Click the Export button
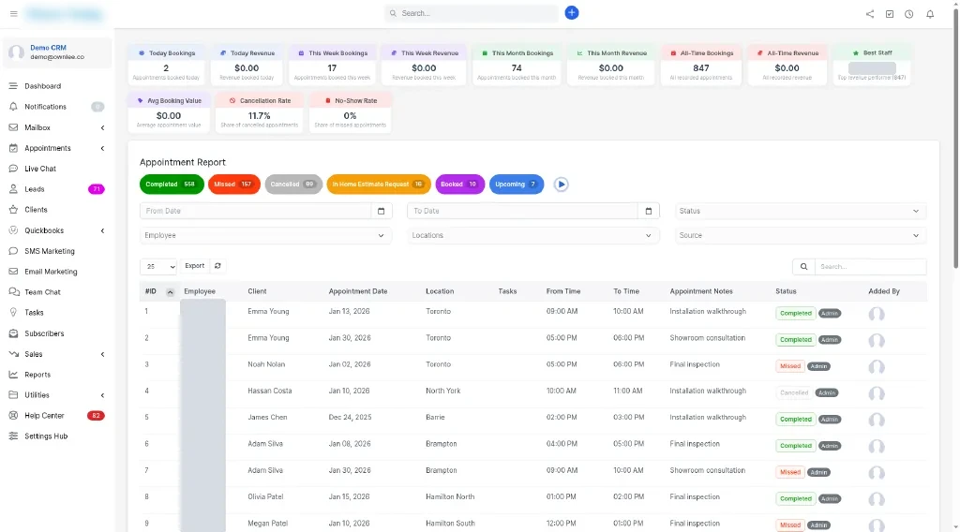 (195, 266)
